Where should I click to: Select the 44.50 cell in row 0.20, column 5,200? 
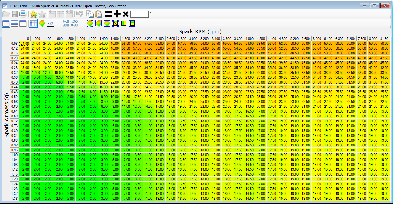pyautogui.click(x=294, y=58)
